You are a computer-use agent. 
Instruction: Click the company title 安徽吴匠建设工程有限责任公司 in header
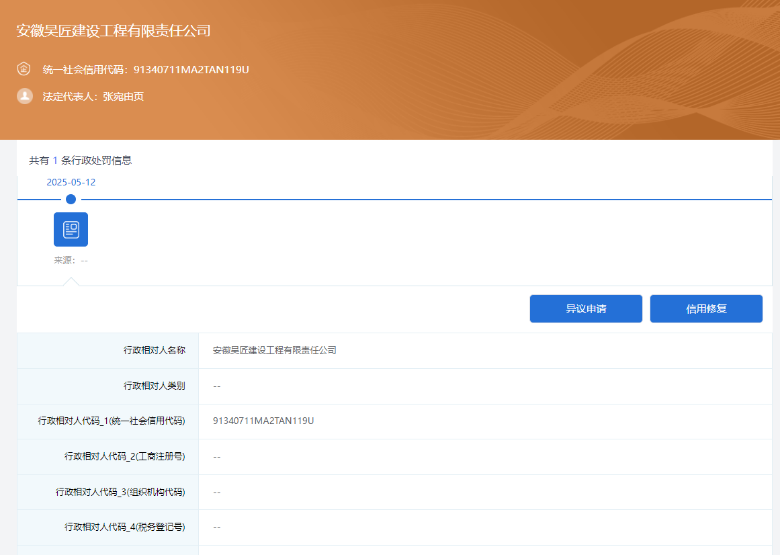[x=114, y=30]
